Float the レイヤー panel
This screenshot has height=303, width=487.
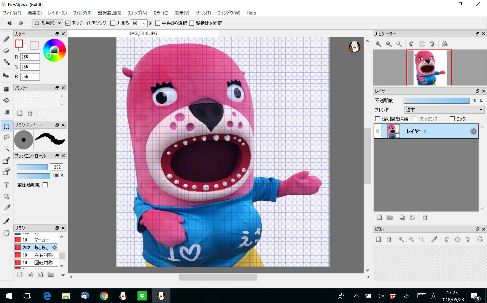click(477, 91)
